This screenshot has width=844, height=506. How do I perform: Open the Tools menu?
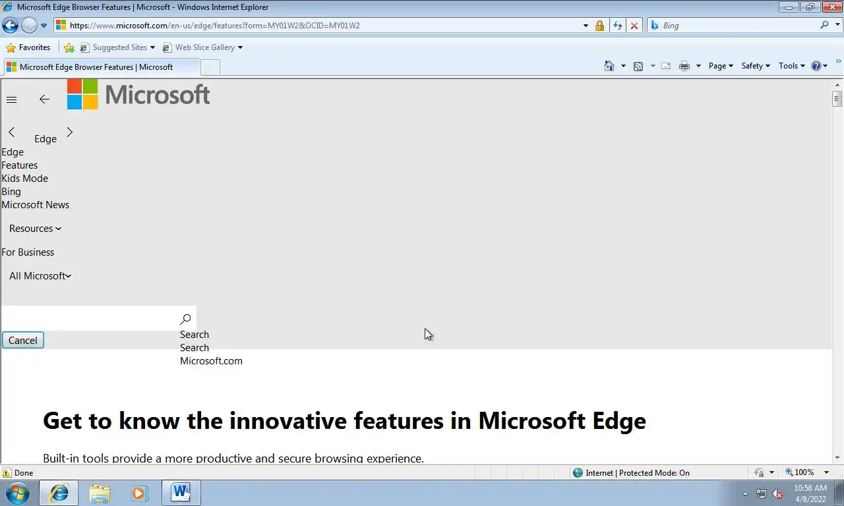pos(791,66)
